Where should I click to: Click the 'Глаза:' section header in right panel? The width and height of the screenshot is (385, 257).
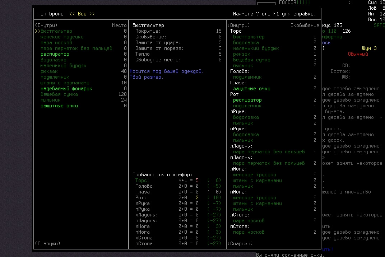tap(238, 83)
